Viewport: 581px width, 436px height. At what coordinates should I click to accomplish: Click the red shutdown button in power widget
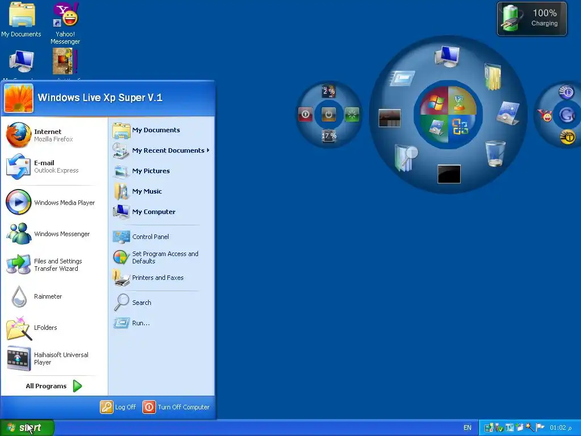click(305, 114)
